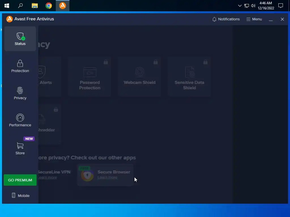Click the Secure Browser title text
Screen dimensions: 290x217
point(114,172)
